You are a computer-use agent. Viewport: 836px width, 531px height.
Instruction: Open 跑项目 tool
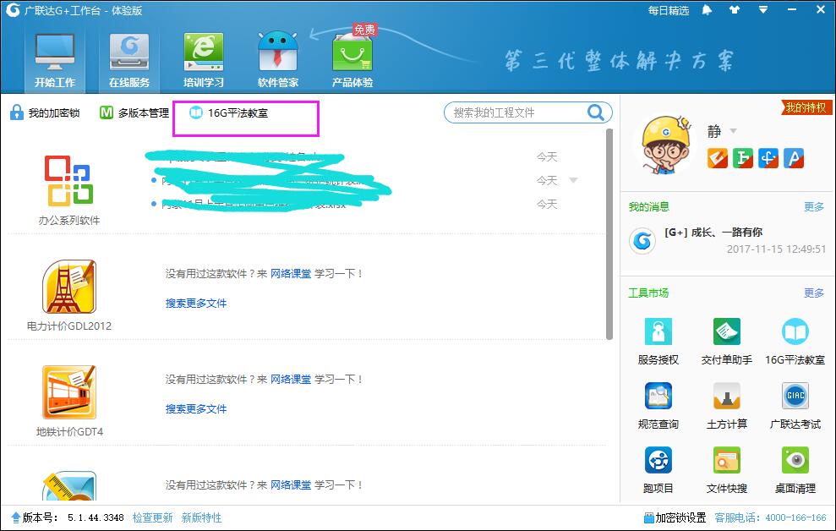[658, 469]
